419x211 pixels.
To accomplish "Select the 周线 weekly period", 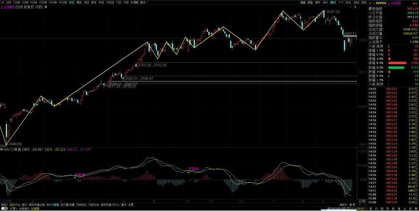I will [79, 2].
